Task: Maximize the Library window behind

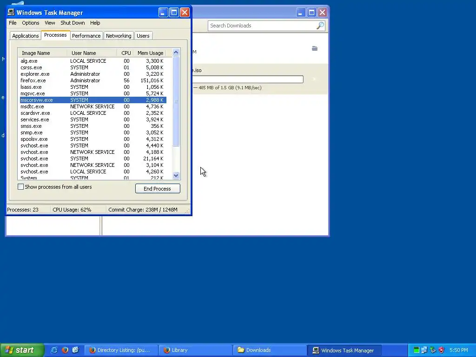Action: pos(311,13)
